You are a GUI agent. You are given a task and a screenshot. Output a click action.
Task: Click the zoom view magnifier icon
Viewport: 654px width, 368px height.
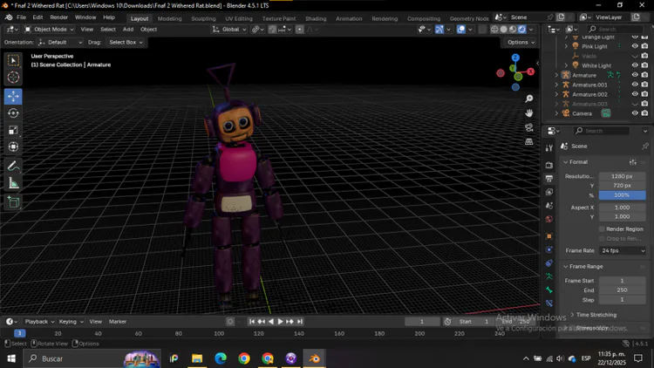(529, 99)
